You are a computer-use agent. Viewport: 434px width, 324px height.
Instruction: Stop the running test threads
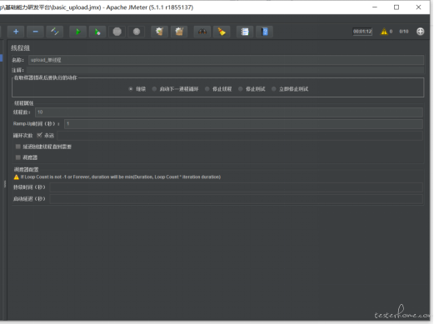[117, 32]
